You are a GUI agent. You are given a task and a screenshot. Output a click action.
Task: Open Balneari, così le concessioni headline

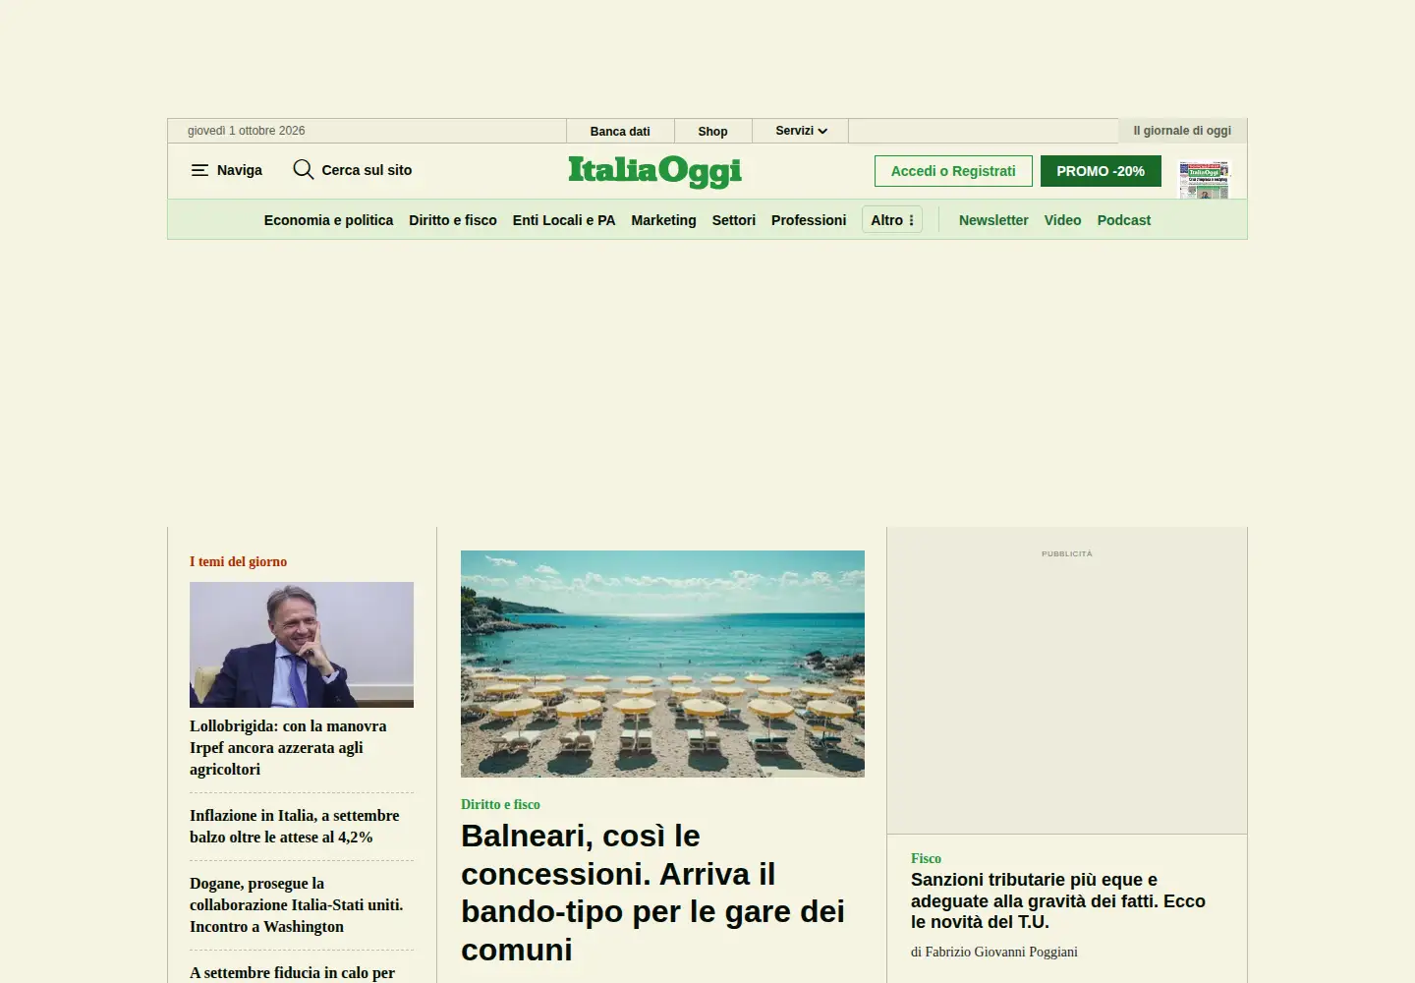click(x=652, y=893)
